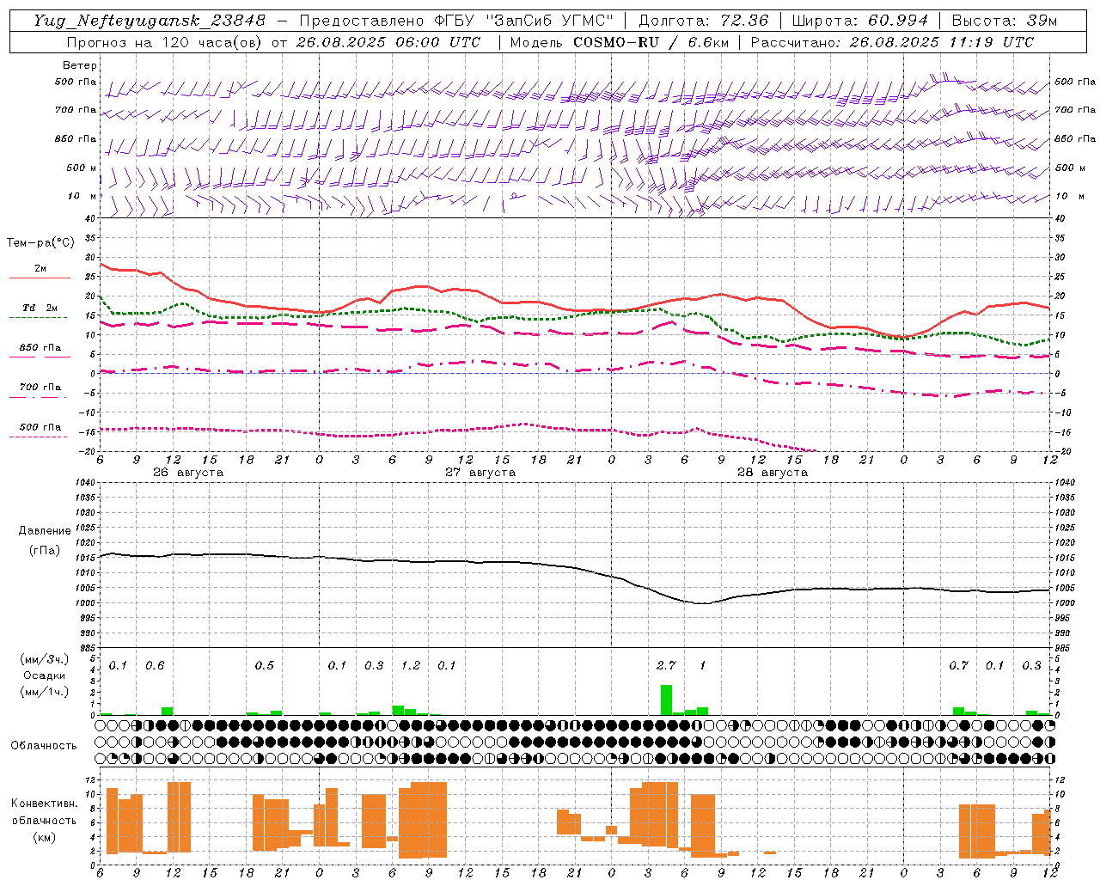The width and height of the screenshot is (1100, 880).
Task: Click the Конвективн. convective cloud label
Action: [45, 804]
